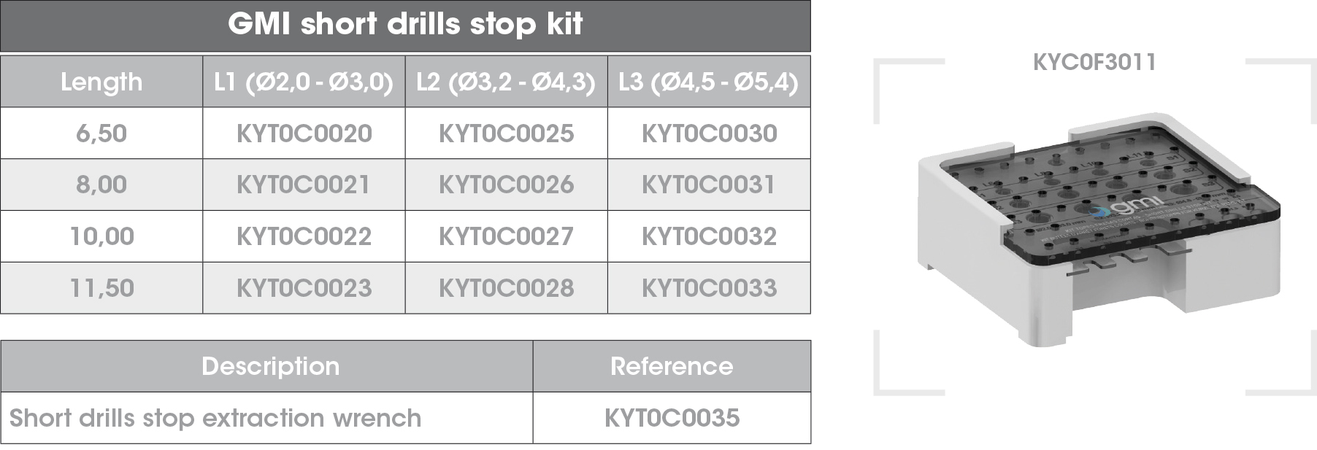Click reference KYT0C0033
The image size is (1317, 450).
pyautogui.click(x=709, y=288)
